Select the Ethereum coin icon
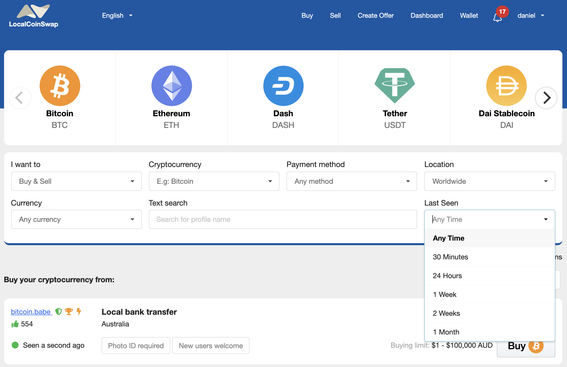 click(171, 86)
